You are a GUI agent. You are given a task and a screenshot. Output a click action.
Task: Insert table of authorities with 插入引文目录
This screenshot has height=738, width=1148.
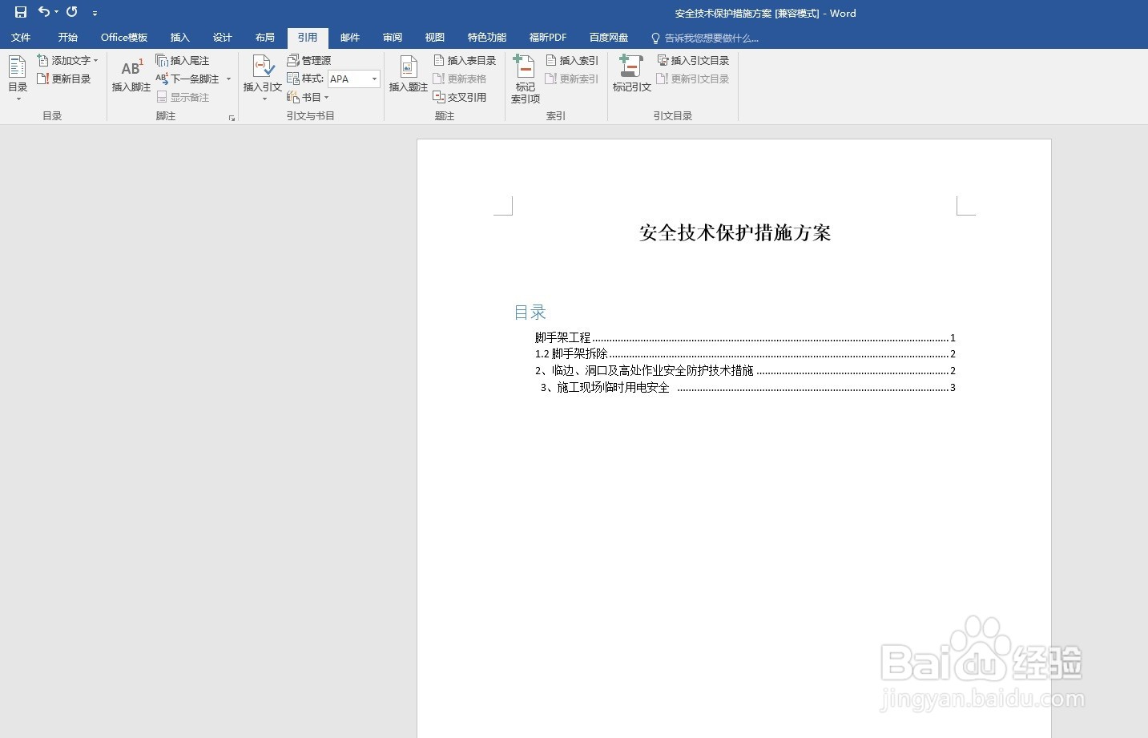[x=694, y=59]
